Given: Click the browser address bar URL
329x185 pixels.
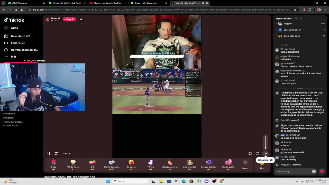Looking at the screenshot, I should coord(162,10).
